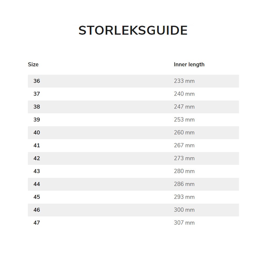Select the 300 mm length value
The height and width of the screenshot is (263, 263).
pos(184,210)
